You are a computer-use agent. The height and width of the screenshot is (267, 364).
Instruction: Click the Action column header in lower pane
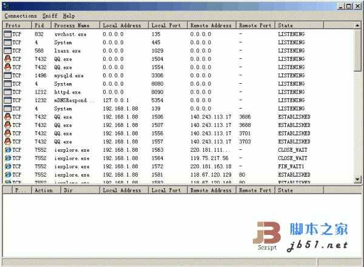tap(47, 191)
